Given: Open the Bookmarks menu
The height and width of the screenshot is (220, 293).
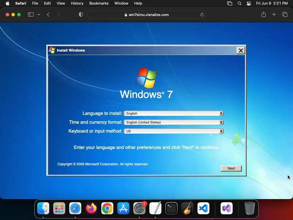Looking at the screenshot, I should tap(99, 3).
